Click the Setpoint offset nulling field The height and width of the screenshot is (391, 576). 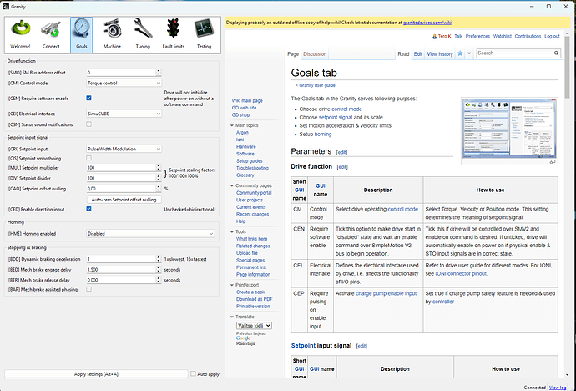(x=121, y=189)
